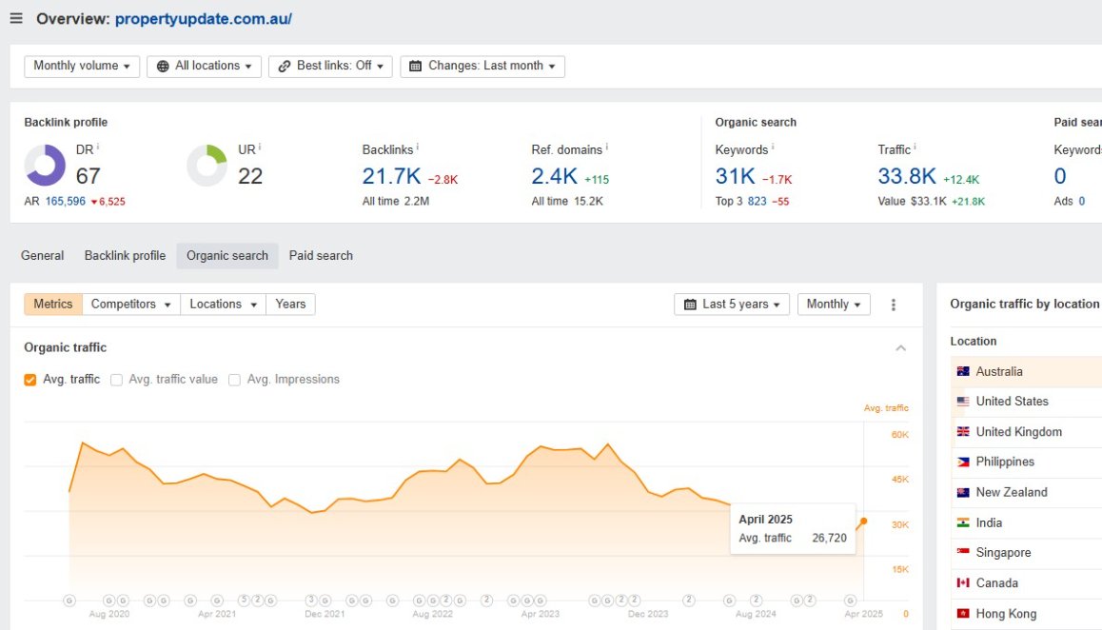This screenshot has width=1102, height=630.
Task: Click the Australia flag icon
Action: click(x=963, y=371)
